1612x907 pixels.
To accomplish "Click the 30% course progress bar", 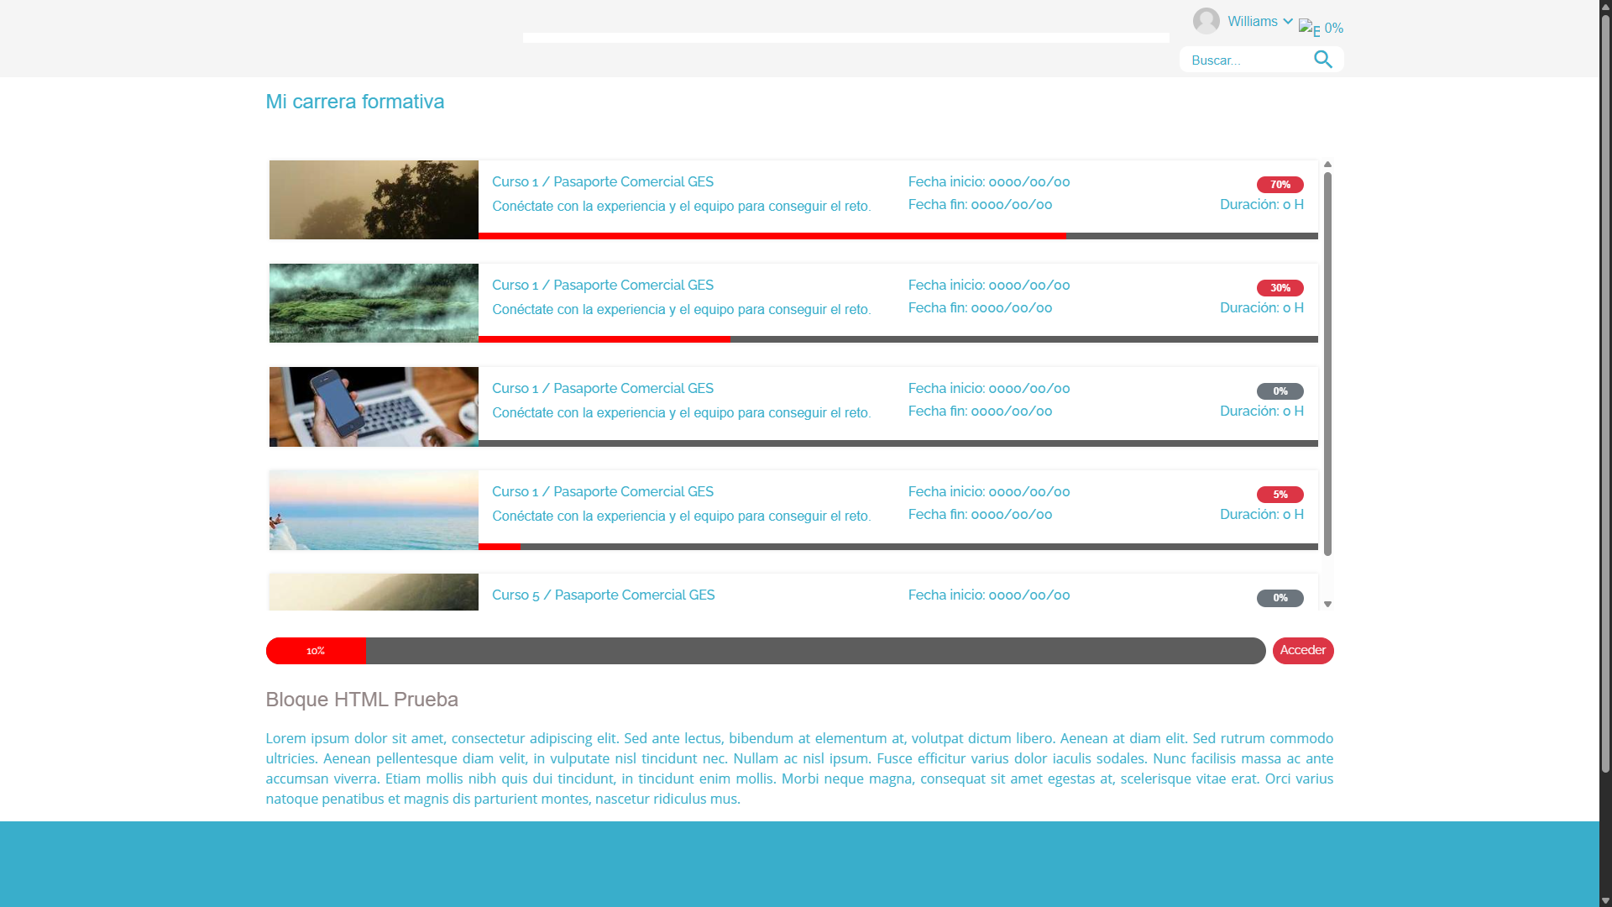I will 898,339.
